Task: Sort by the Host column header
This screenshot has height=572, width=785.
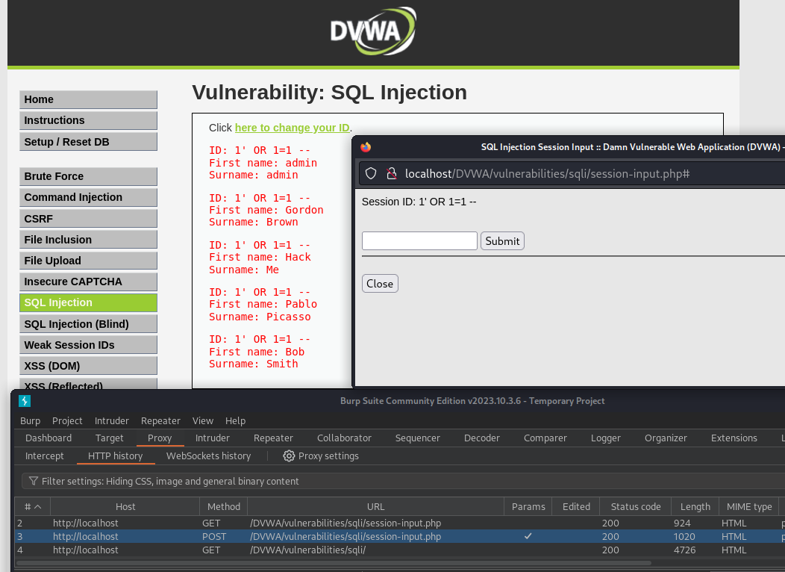Action: pos(125,507)
